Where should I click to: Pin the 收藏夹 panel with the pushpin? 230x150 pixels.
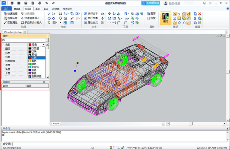pos(44,82)
